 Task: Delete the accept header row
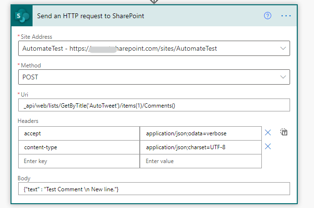[x=268, y=132]
